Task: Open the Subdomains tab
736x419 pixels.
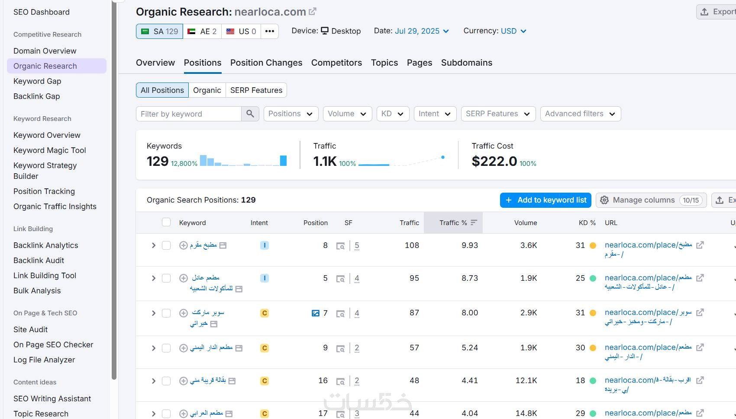Action: [x=467, y=63]
